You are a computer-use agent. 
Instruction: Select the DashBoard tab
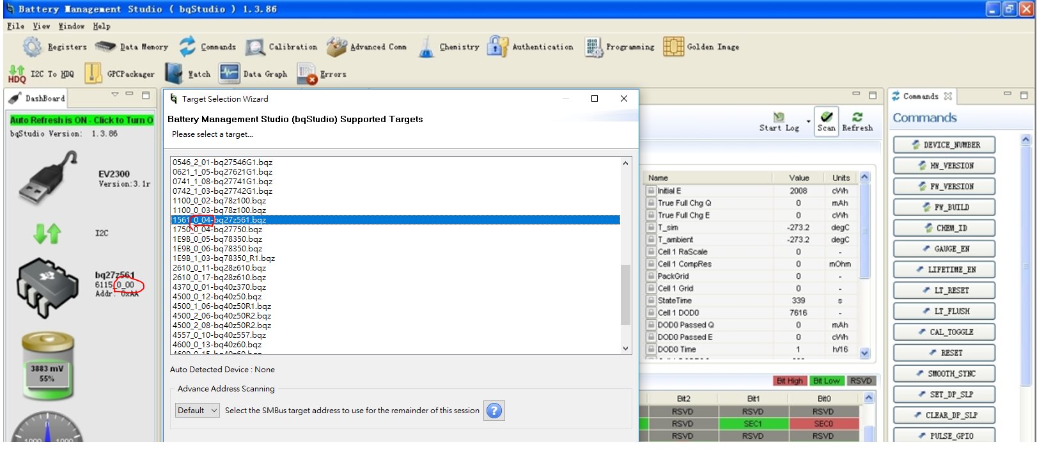[37, 98]
